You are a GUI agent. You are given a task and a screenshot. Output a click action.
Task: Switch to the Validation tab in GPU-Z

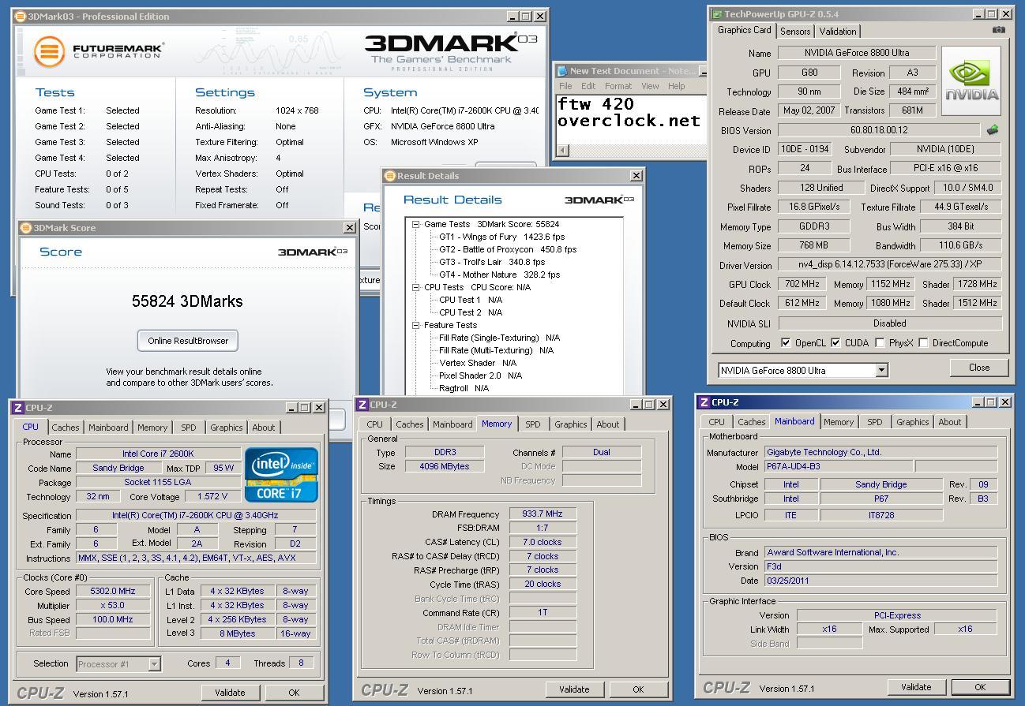pos(837,32)
